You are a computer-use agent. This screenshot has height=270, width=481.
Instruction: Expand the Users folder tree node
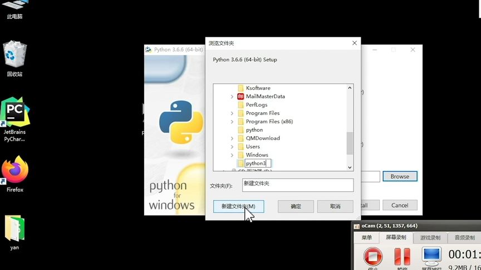pos(232,147)
